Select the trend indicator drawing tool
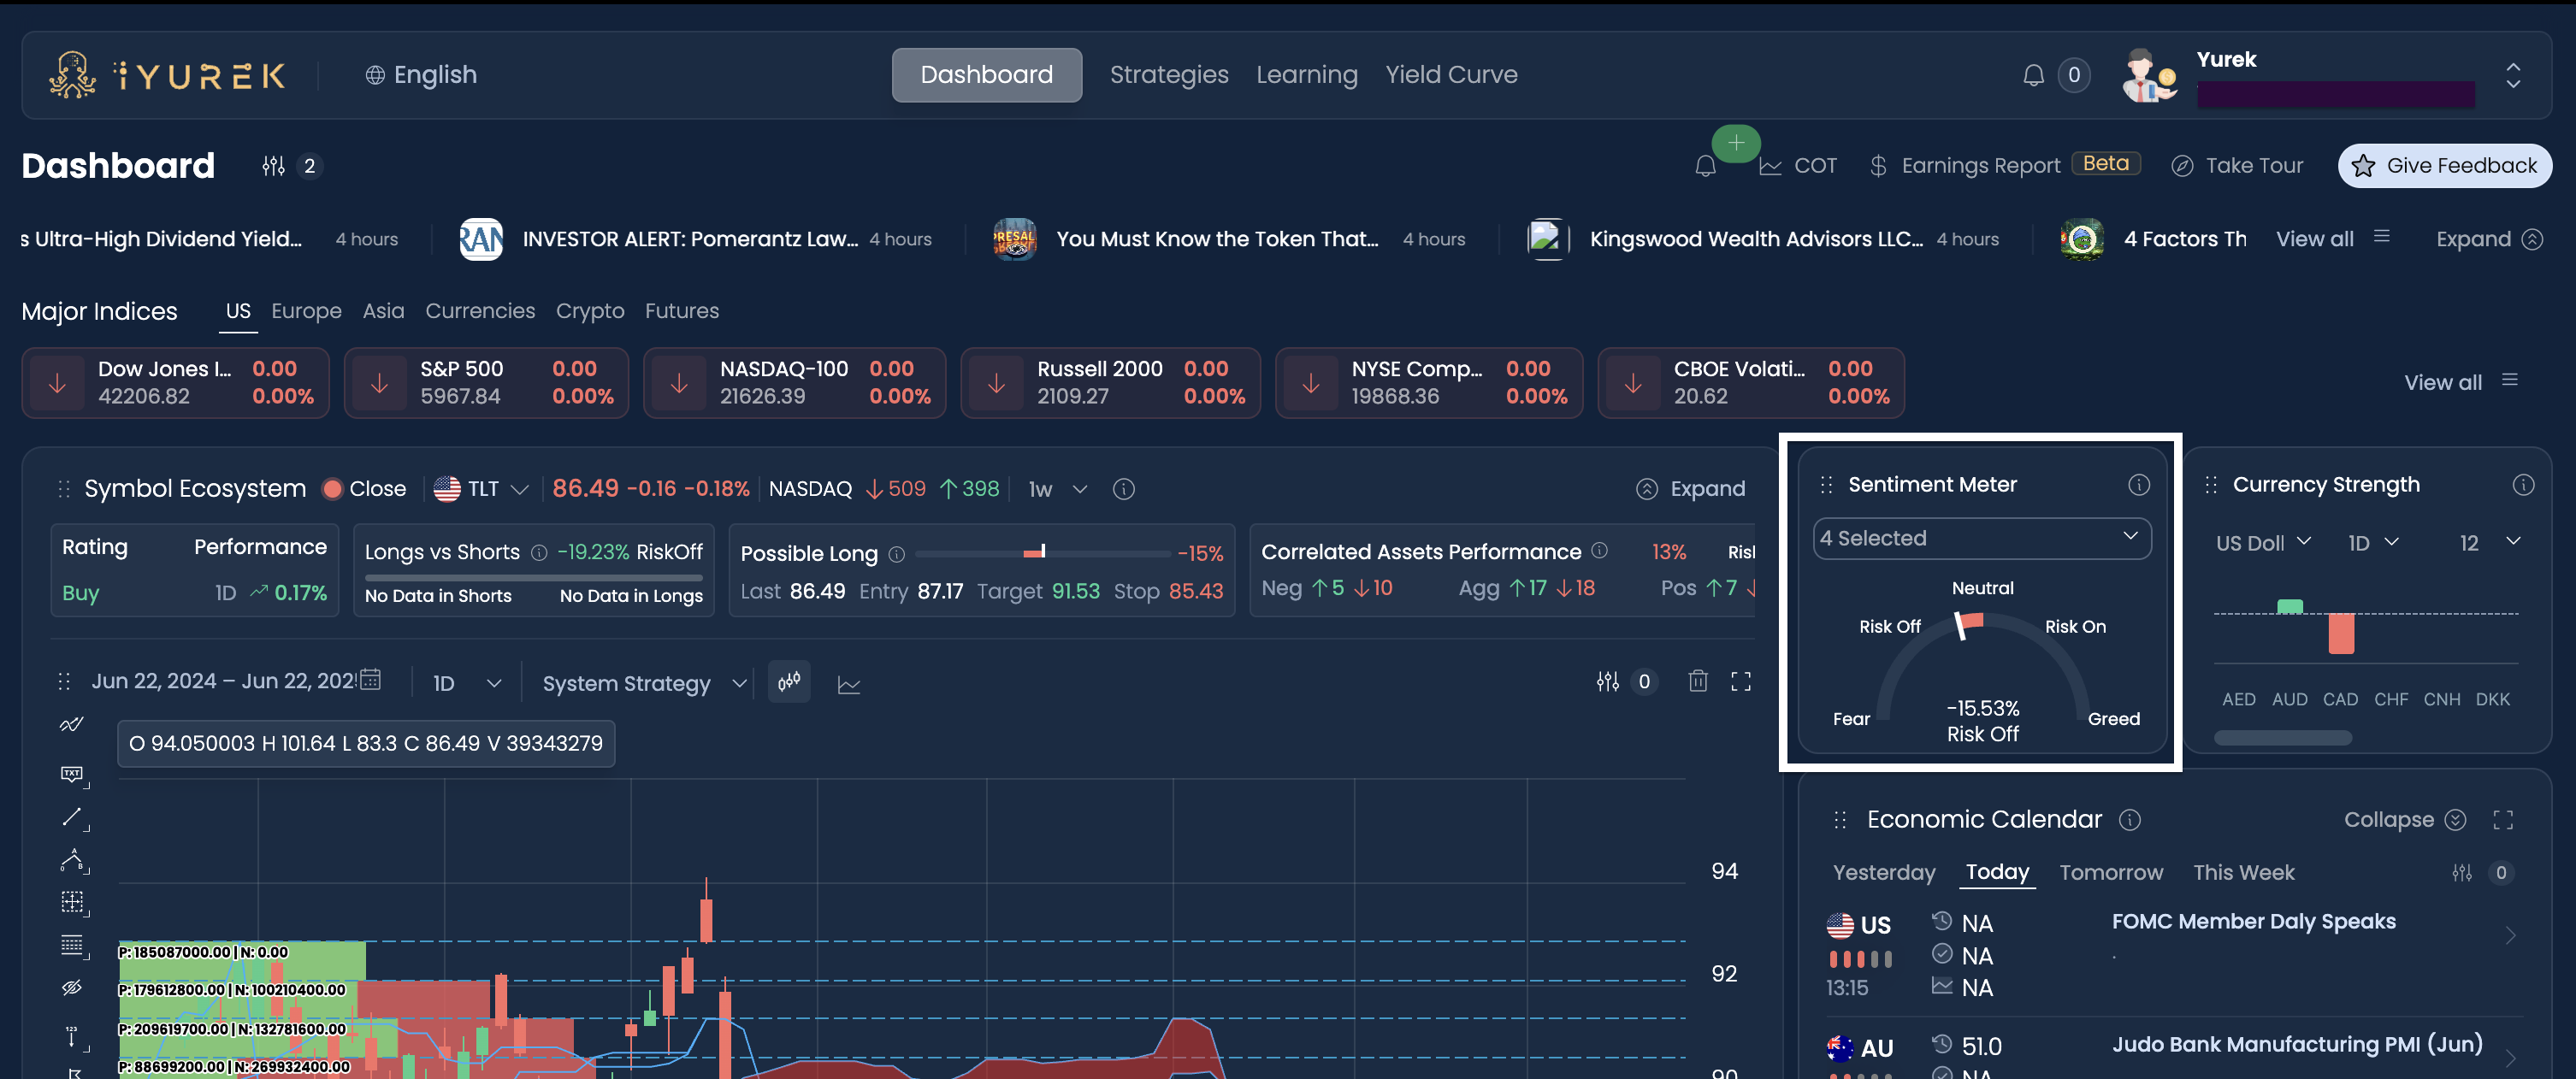 tap(72, 724)
